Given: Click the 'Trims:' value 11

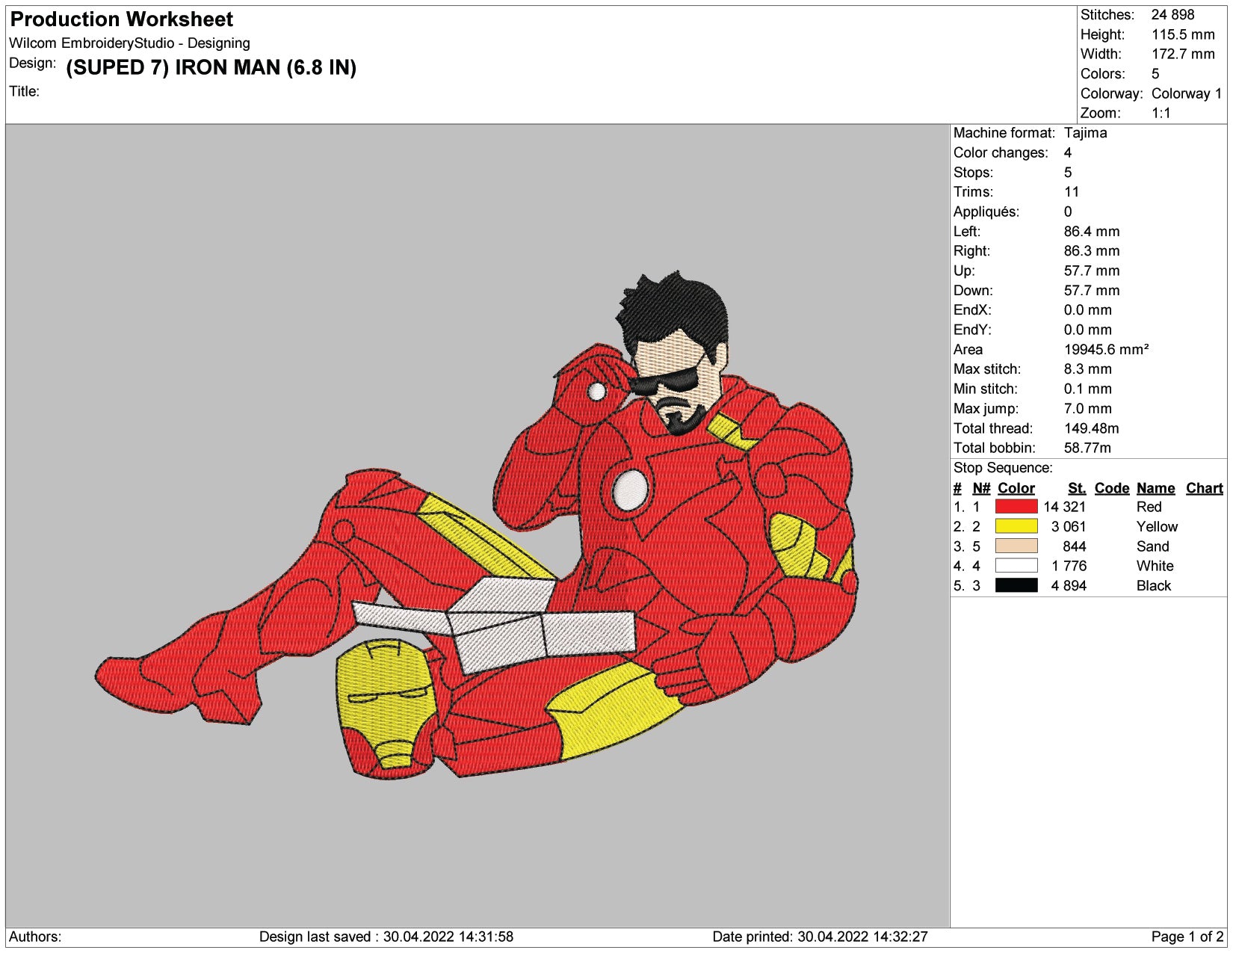Looking at the screenshot, I should tap(1072, 192).
